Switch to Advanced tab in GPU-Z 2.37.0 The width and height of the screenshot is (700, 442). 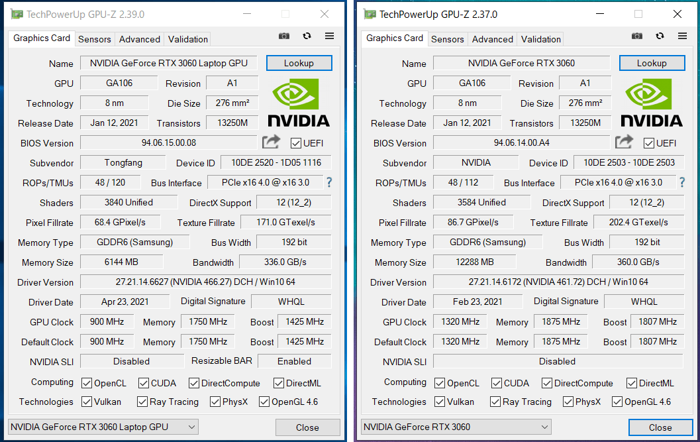point(493,39)
